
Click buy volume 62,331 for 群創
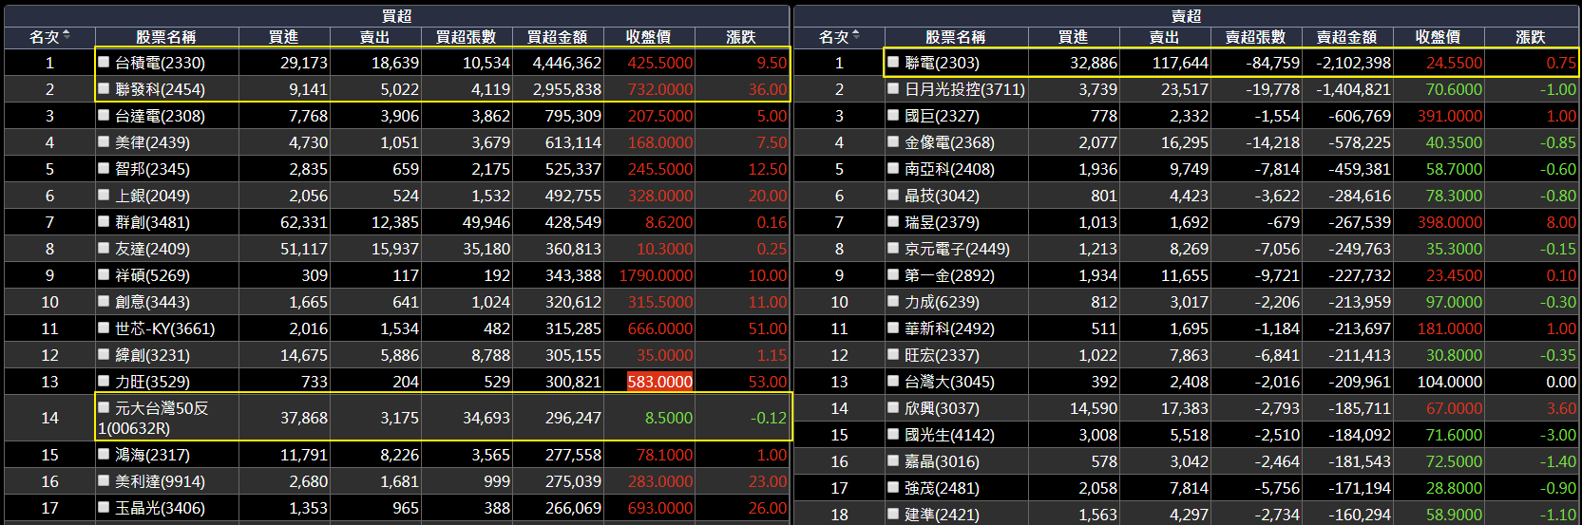click(x=304, y=222)
